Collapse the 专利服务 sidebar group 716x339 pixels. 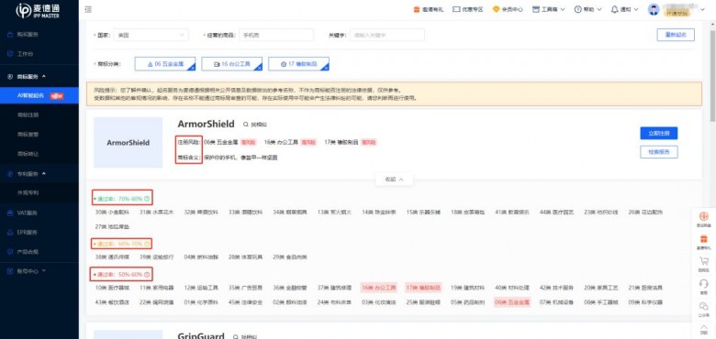43,173
